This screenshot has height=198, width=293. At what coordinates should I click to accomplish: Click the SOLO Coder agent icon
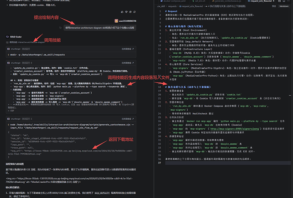coord(6,37)
